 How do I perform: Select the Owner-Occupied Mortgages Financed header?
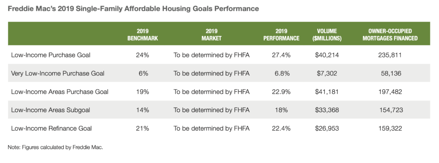pyautogui.click(x=390, y=35)
